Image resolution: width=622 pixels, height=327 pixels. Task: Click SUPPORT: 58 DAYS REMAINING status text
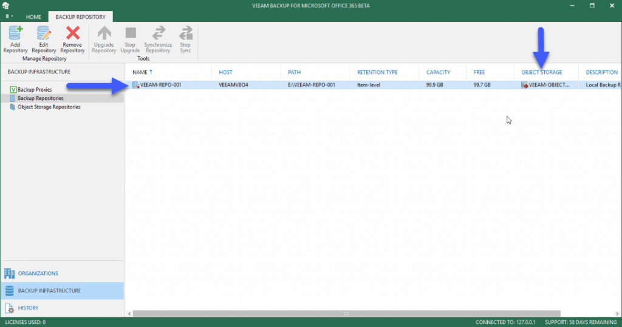click(581, 322)
